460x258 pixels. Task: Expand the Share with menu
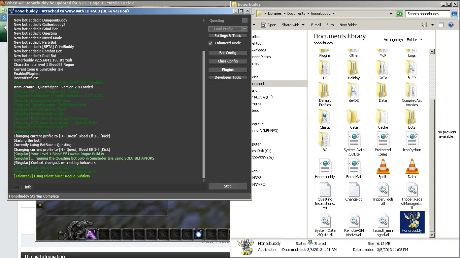[x=293, y=25]
